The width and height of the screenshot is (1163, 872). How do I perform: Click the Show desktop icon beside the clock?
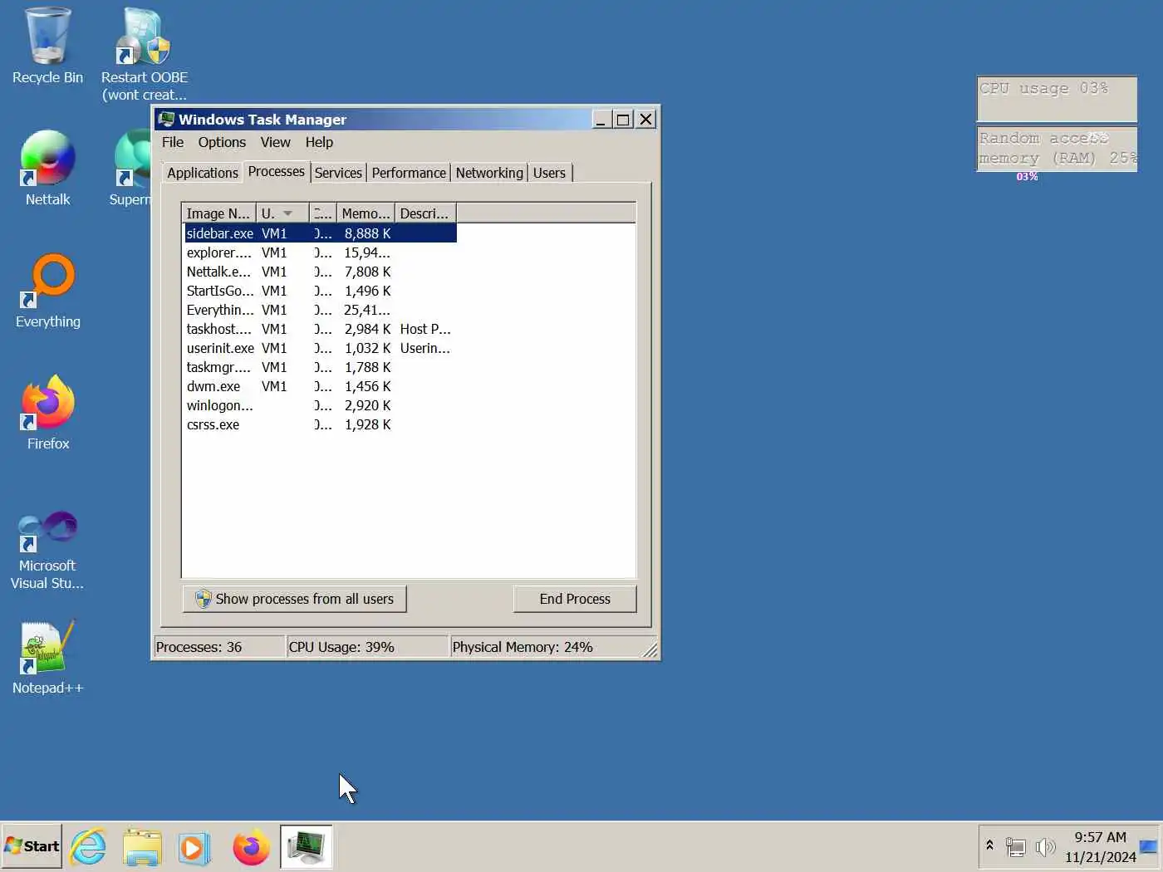(x=1150, y=846)
